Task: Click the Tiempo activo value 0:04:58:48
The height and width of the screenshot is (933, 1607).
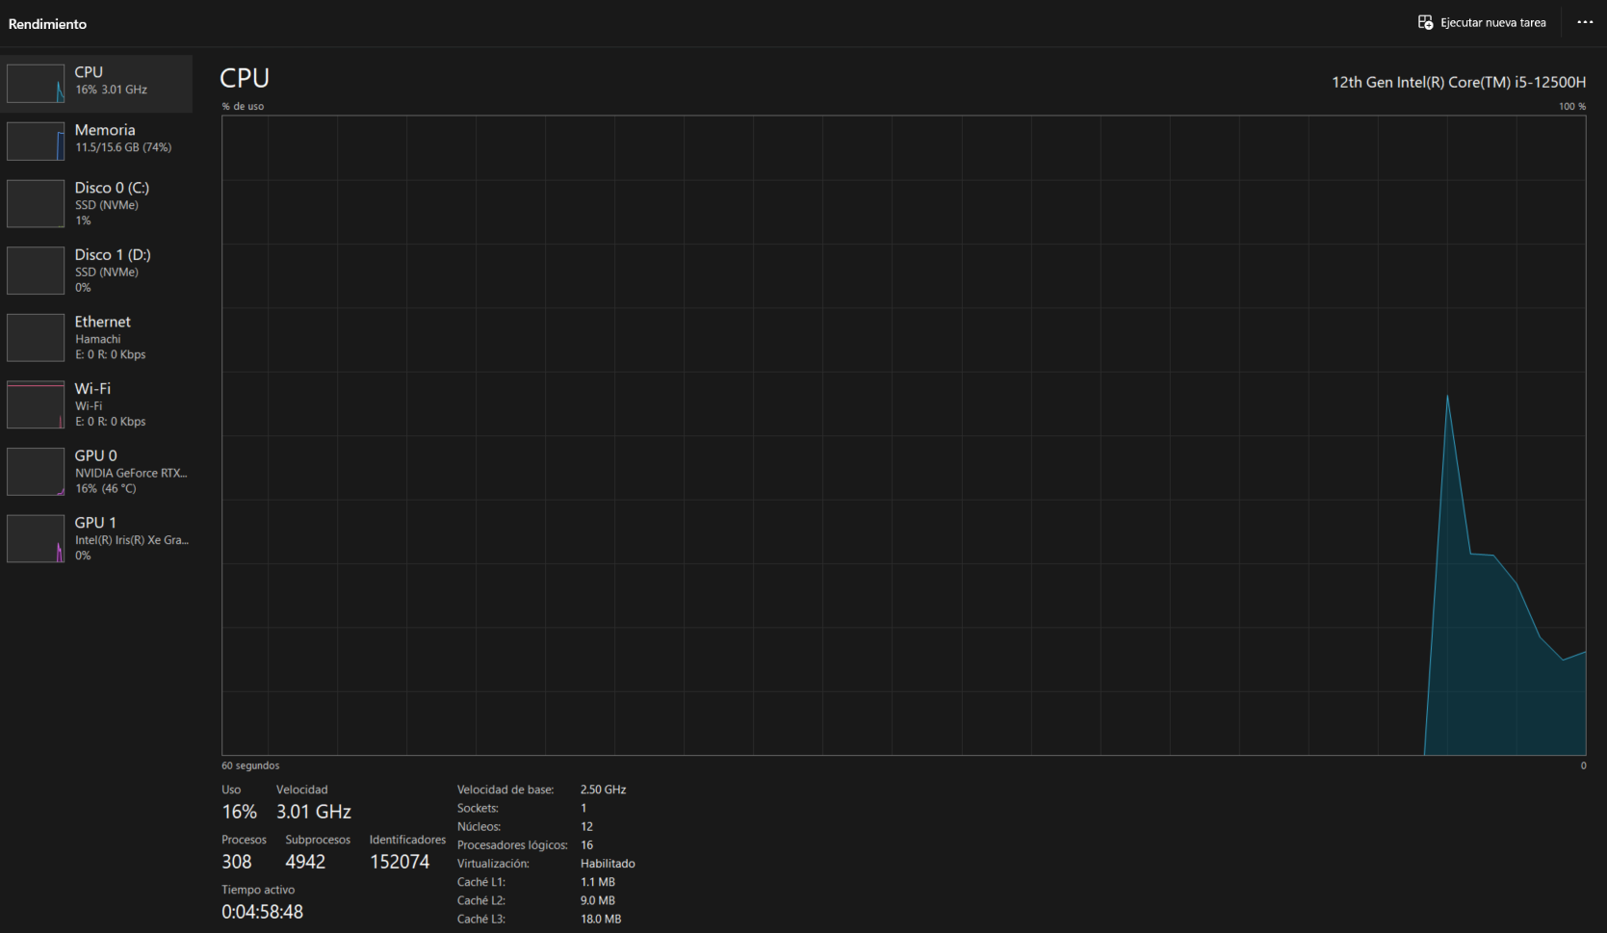Action: pyautogui.click(x=262, y=912)
